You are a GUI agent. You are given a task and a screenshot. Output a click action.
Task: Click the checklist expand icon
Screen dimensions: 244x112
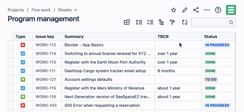(150, 22)
